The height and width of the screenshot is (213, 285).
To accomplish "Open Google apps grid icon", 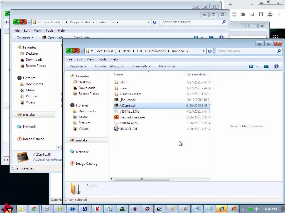I will point(275,37).
